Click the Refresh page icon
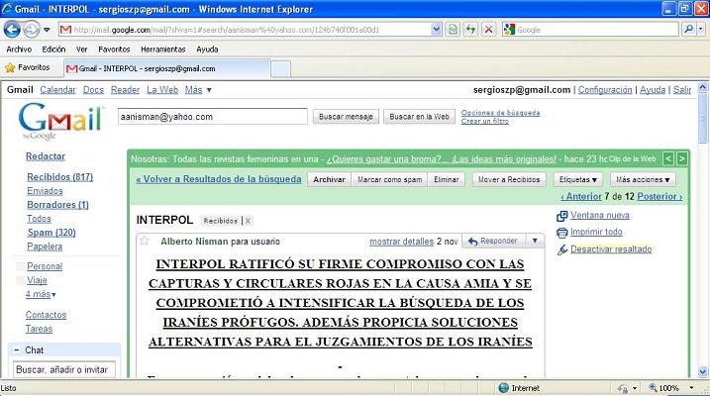This screenshot has height=396, width=710. [x=470, y=30]
